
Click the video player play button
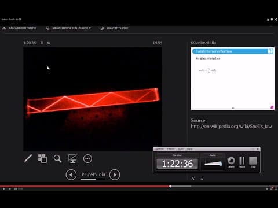click(3, 189)
